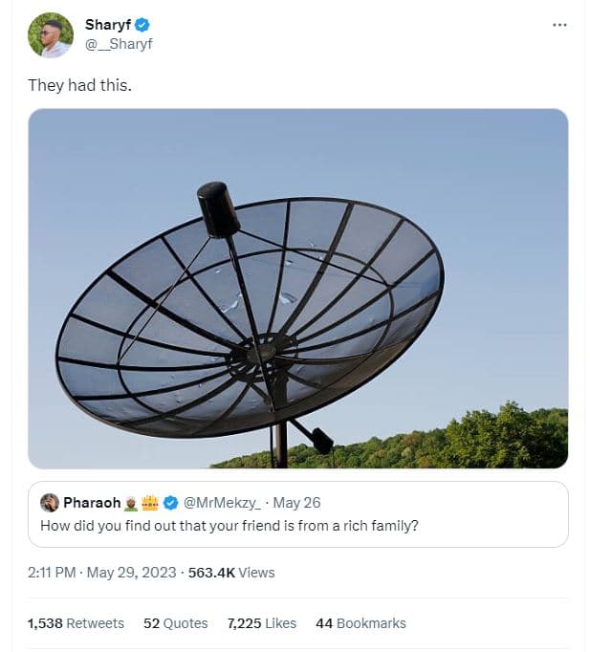Click the crown emoji in Pharaoh's name
The image size is (590, 652).
coord(150,503)
